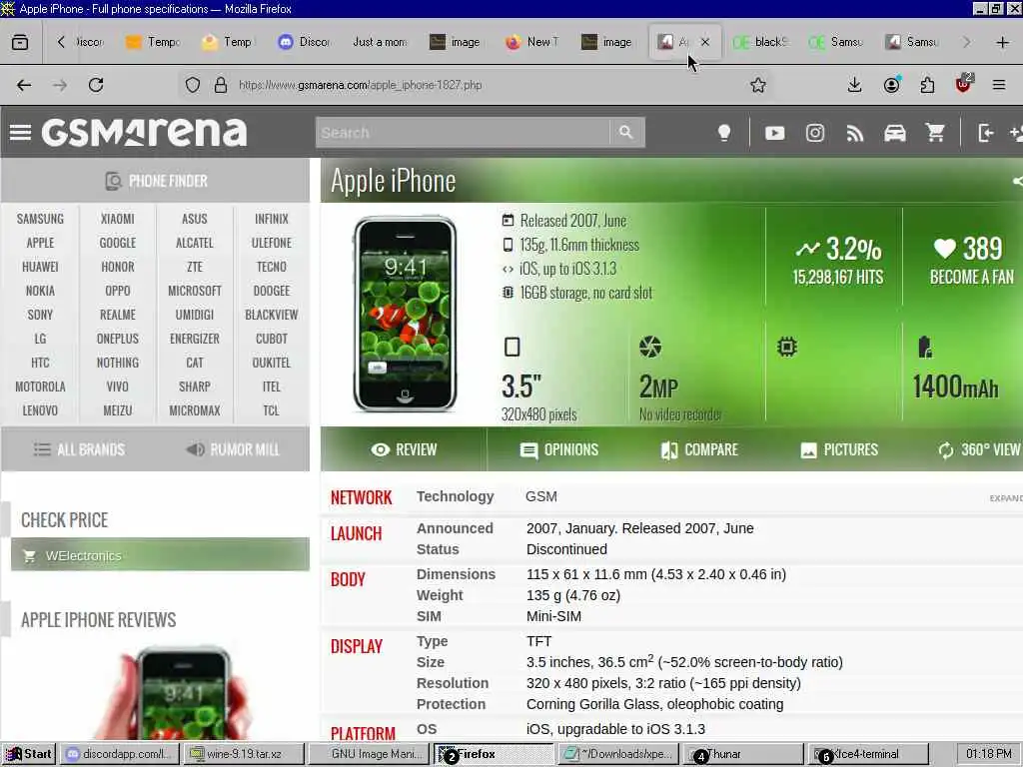Screen dimensions: 1023x767
Task: Open Firefox View tab list icon
Action: pos(20,42)
